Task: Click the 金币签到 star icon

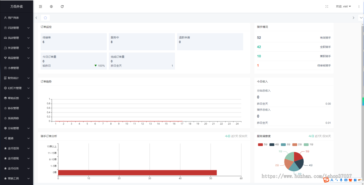Action: point(5,148)
